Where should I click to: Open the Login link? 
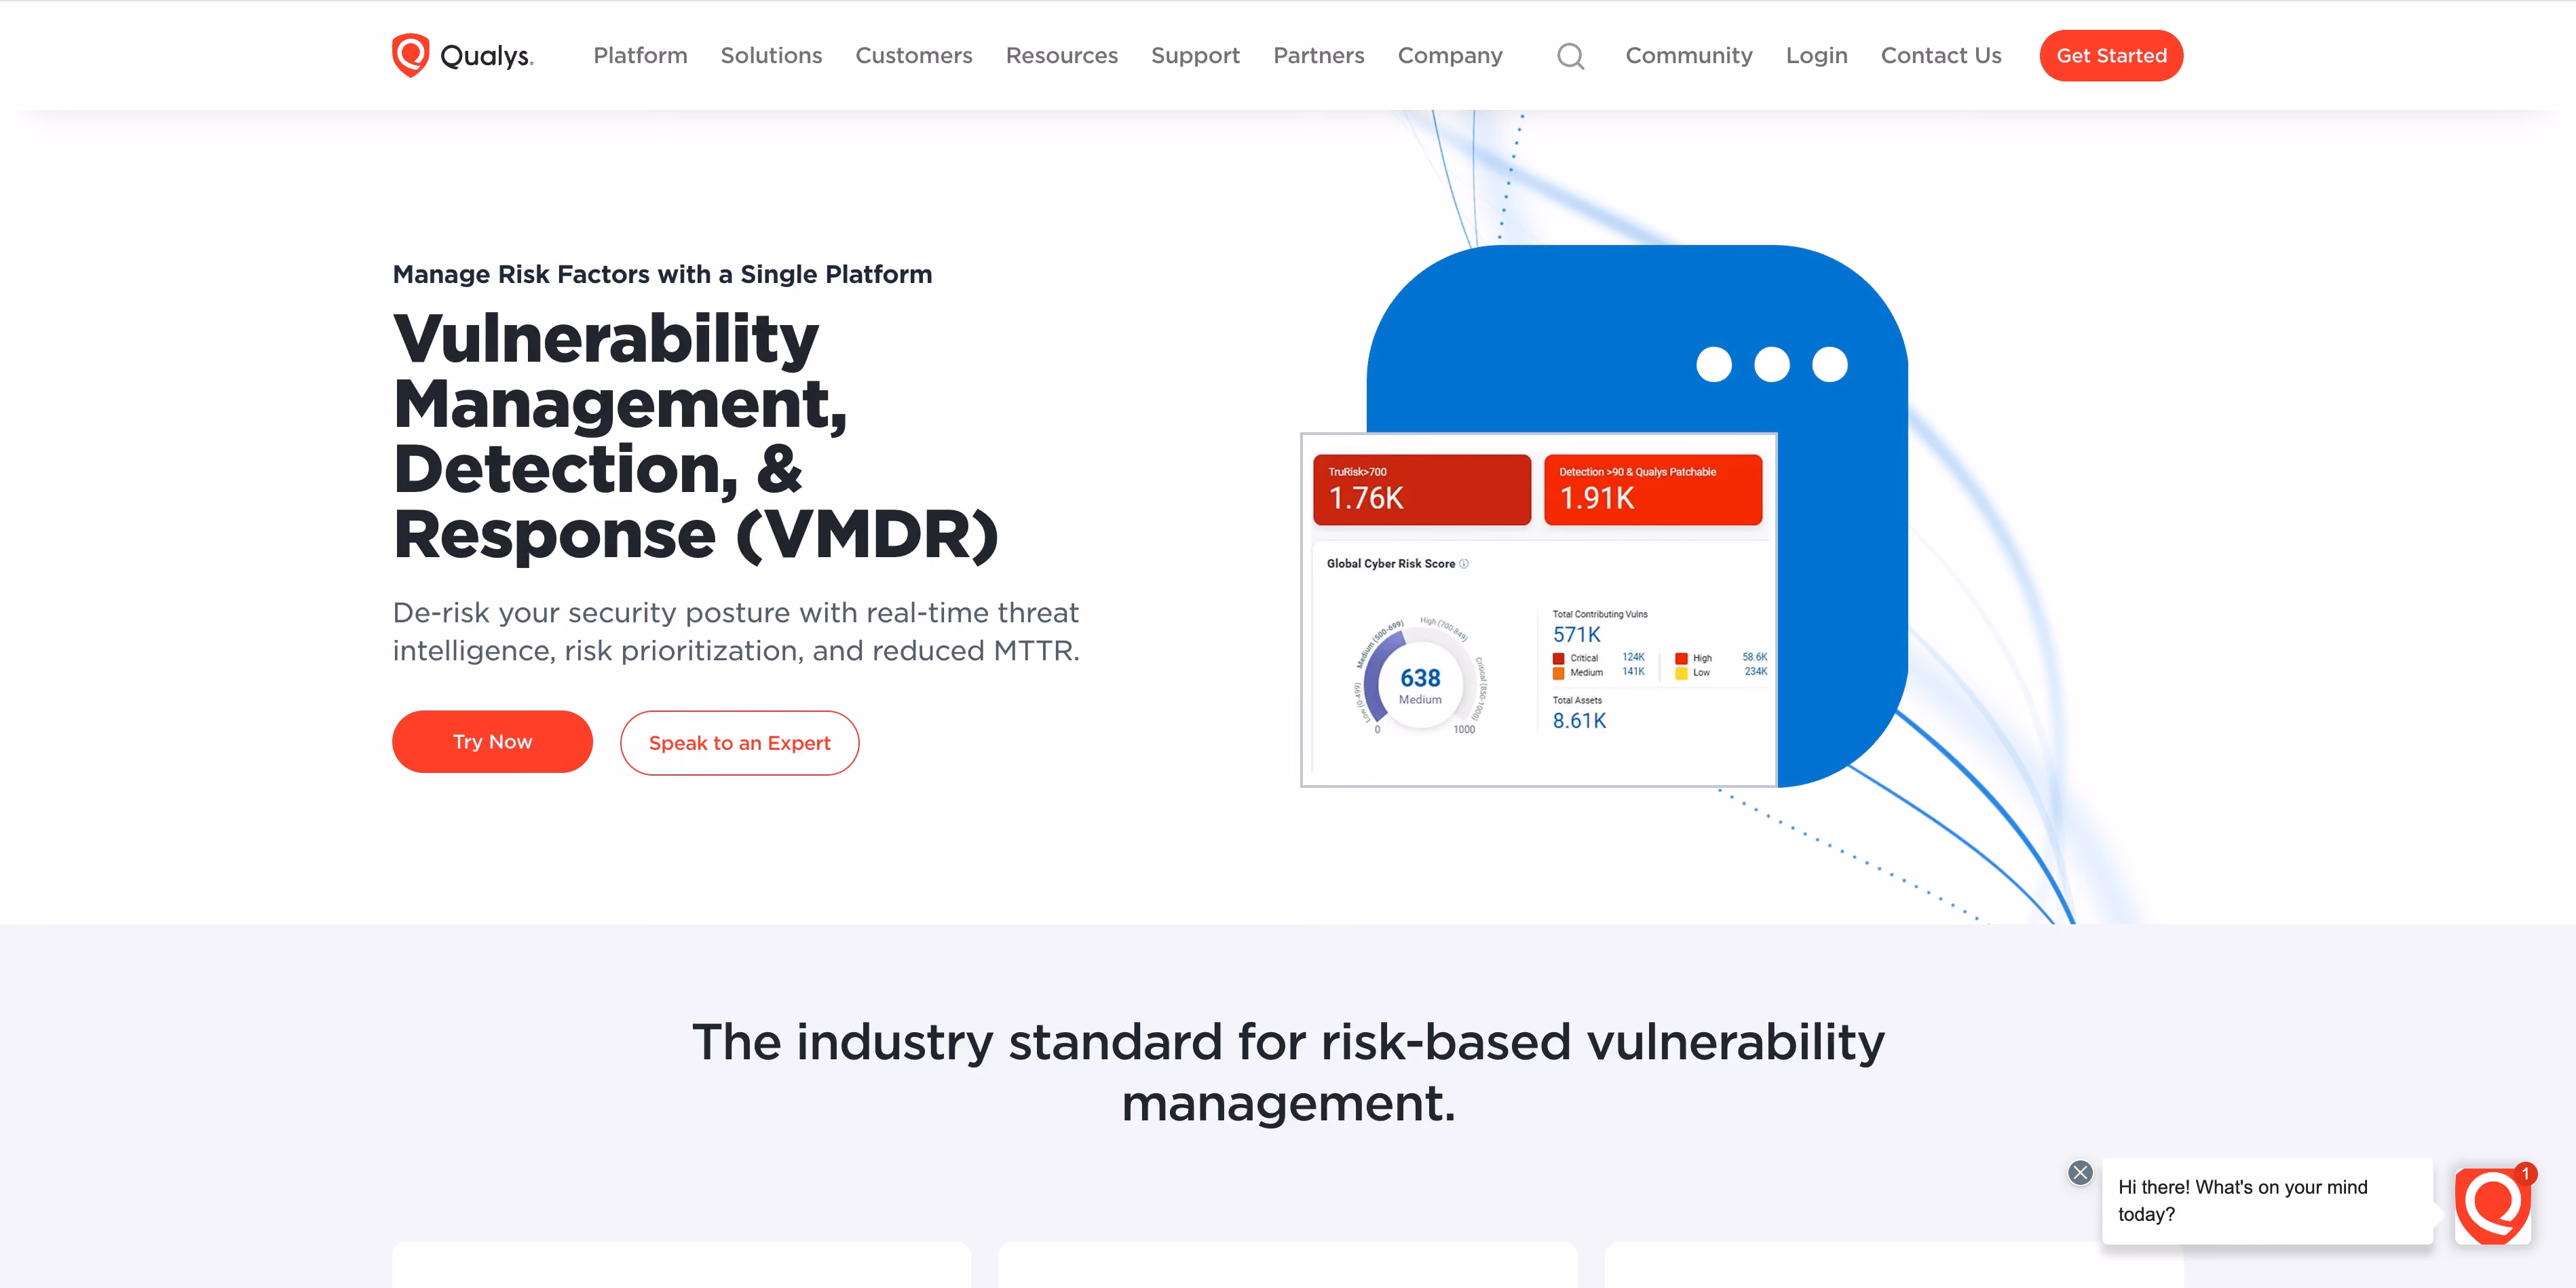1816,55
